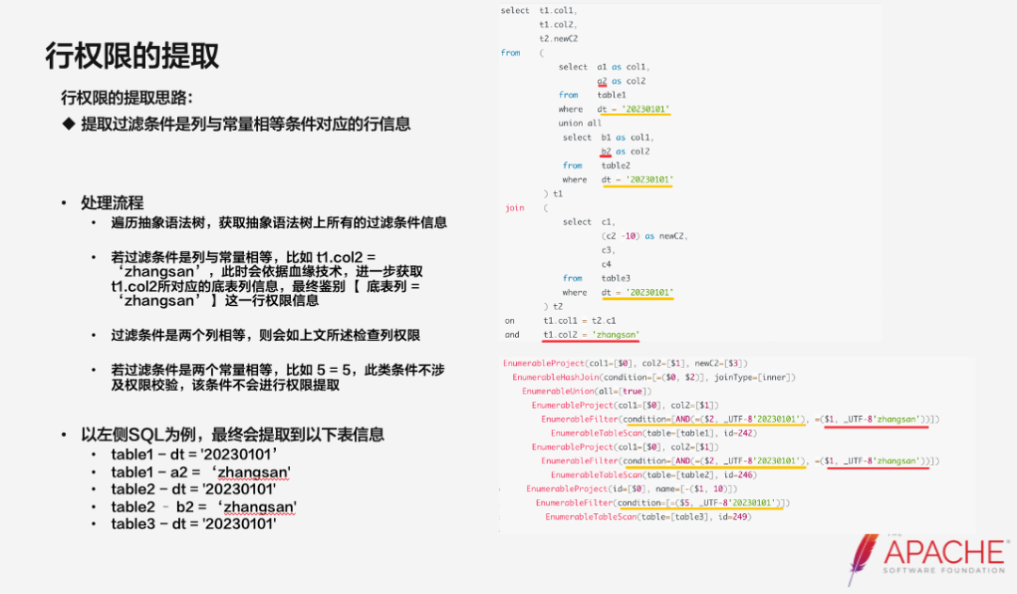Click EnumerableTableScan line with id=249
Screen dimensions: 1017x594
pyautogui.click(x=649, y=517)
